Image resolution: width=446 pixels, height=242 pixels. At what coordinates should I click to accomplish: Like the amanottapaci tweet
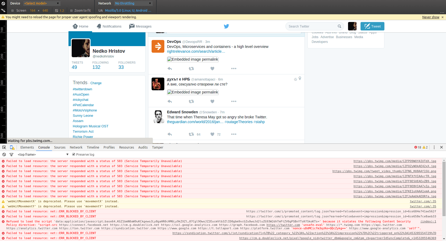point(212,101)
